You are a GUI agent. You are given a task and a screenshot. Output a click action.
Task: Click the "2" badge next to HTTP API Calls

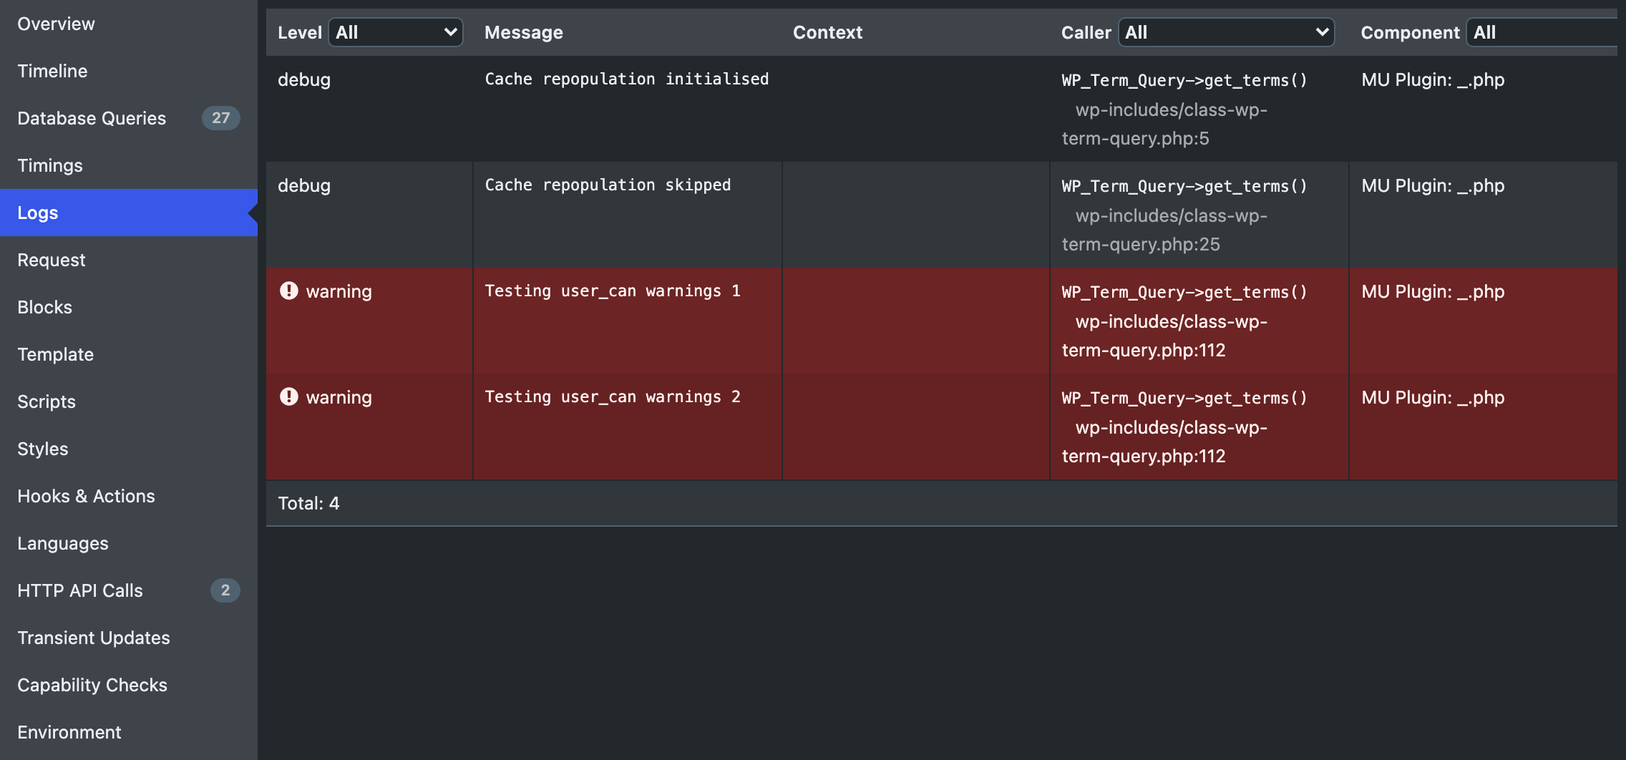226,590
